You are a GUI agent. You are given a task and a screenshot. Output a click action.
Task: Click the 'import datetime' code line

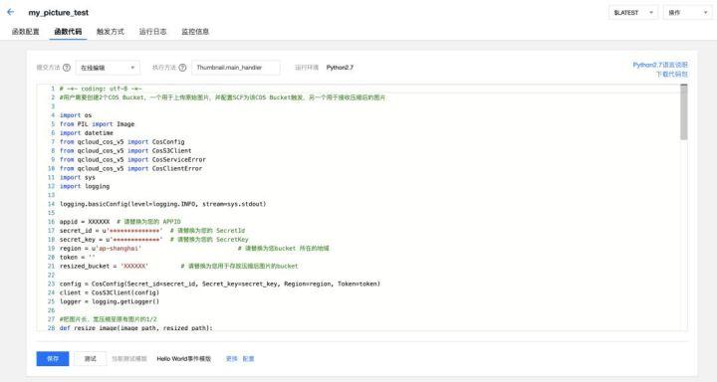(87, 133)
